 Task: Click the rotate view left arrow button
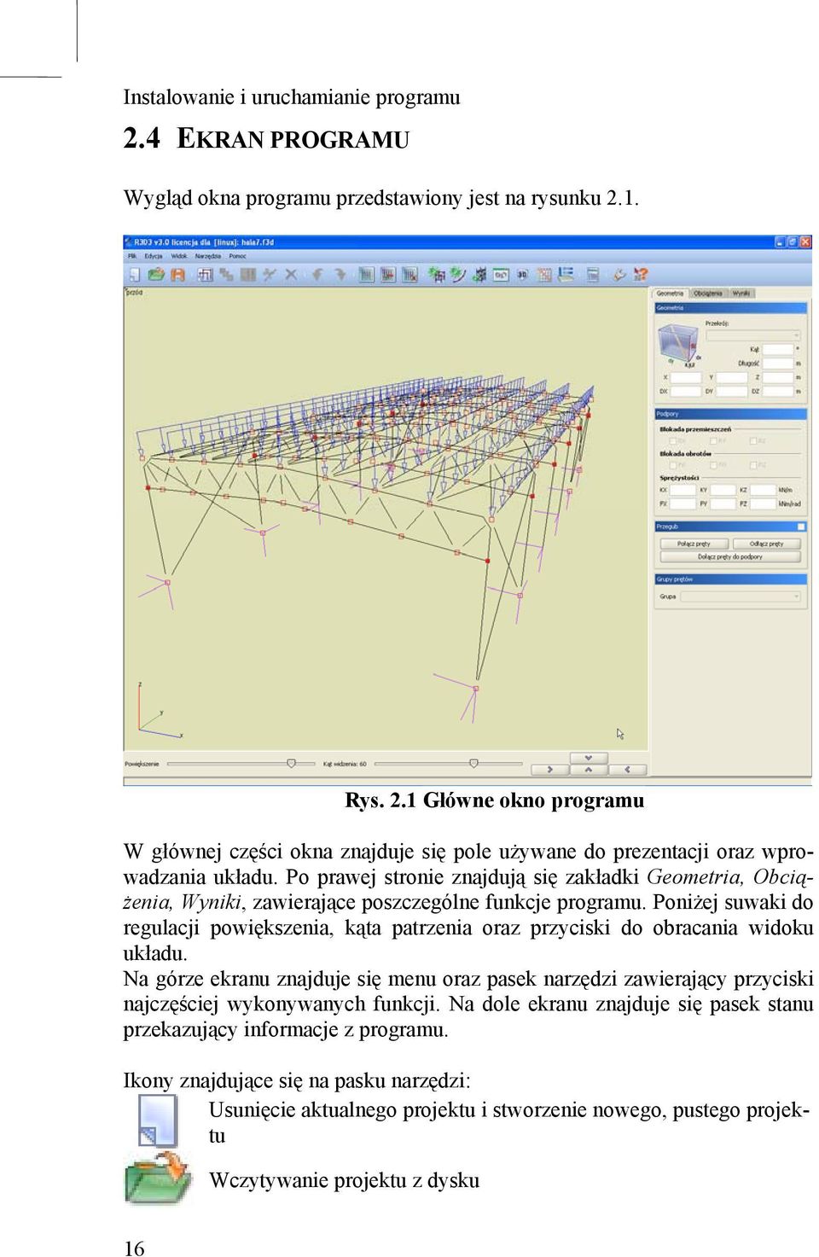click(x=628, y=770)
